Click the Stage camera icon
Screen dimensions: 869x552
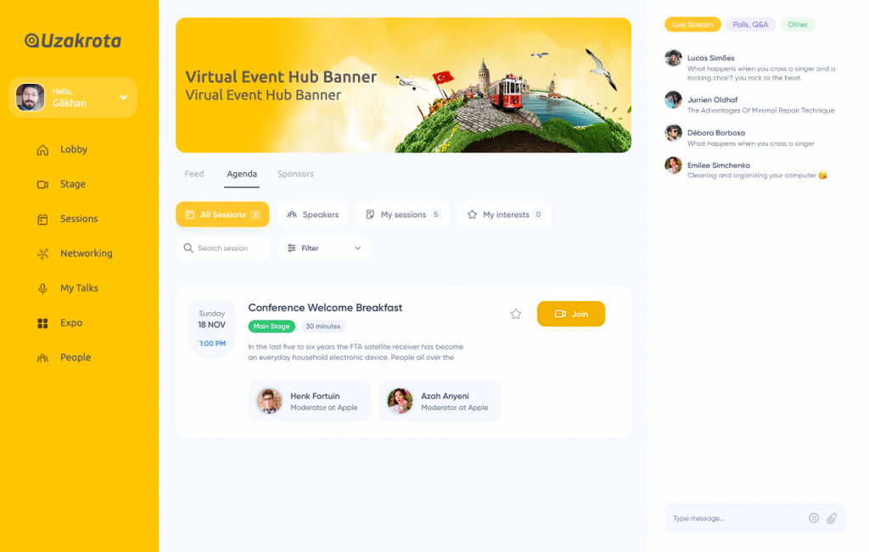[42, 184]
